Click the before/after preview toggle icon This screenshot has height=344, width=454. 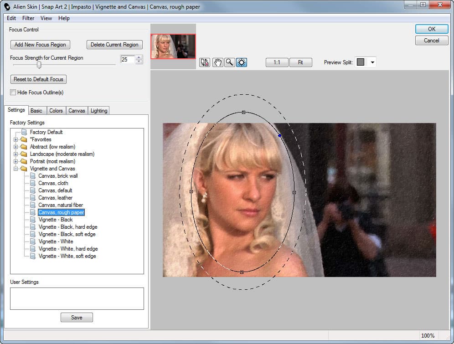tap(205, 62)
